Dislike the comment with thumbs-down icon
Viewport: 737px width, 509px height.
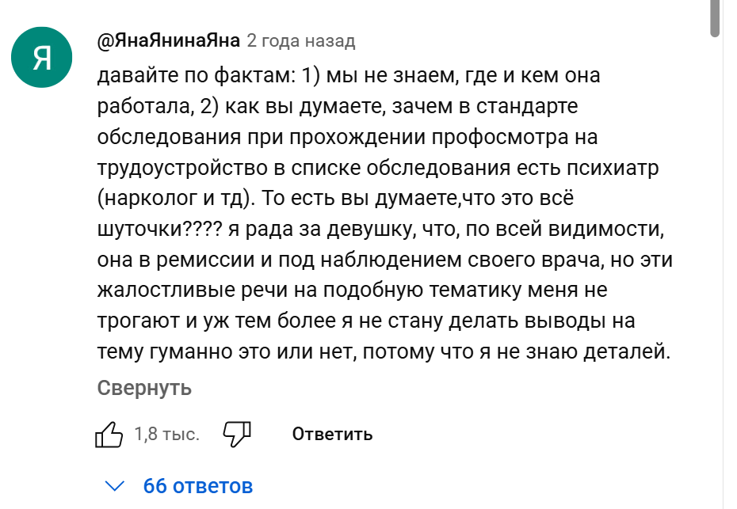pos(237,435)
